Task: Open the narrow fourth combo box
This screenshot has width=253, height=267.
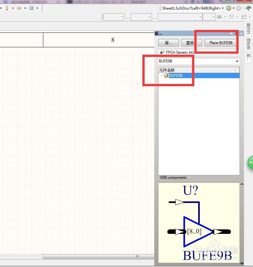Action: point(209,17)
